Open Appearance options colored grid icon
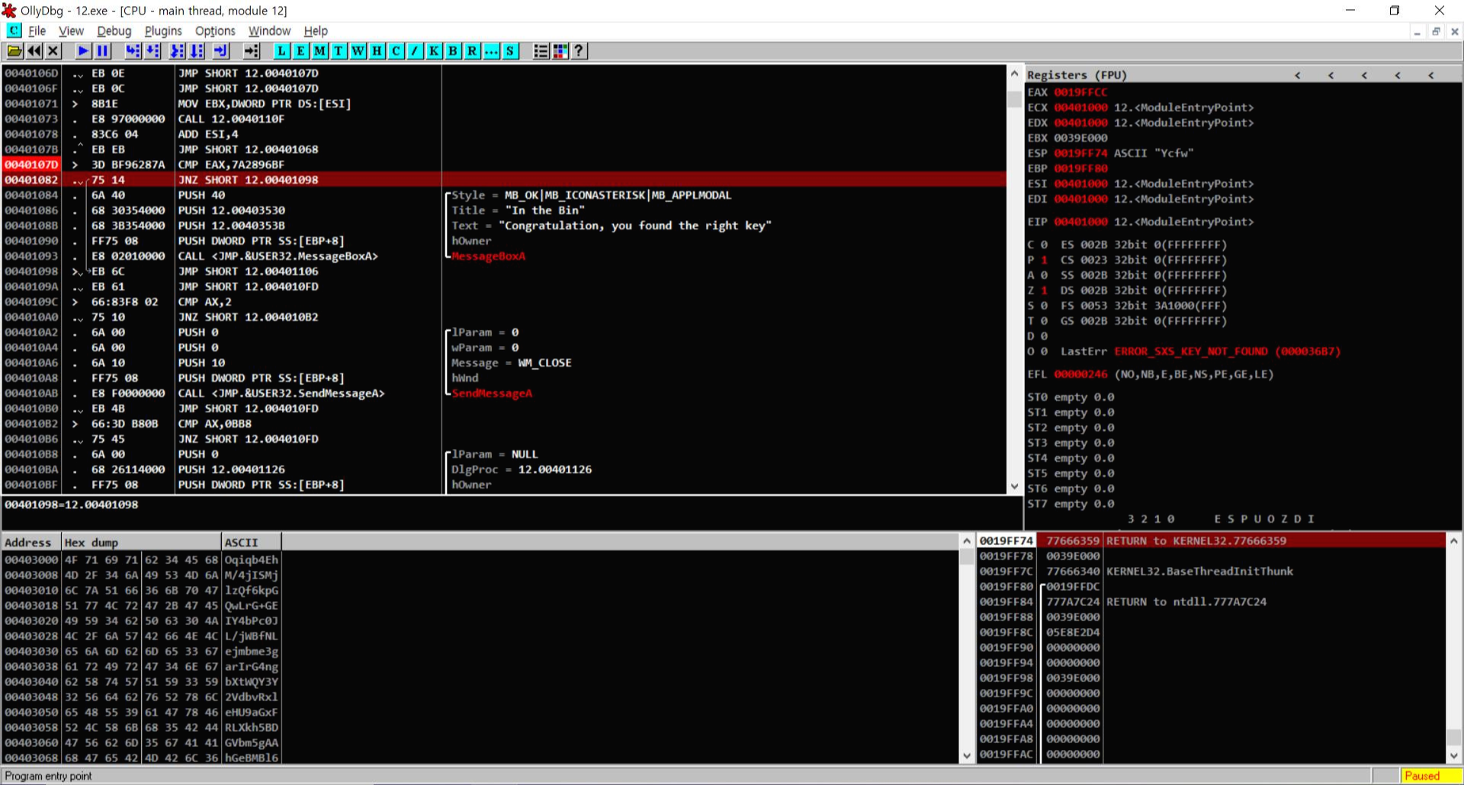The height and width of the screenshot is (785, 1464). (x=560, y=51)
